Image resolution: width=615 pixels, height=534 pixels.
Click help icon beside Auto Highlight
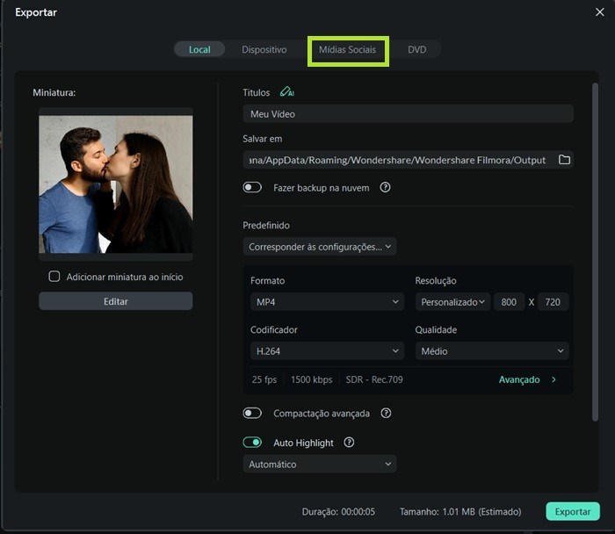click(349, 443)
